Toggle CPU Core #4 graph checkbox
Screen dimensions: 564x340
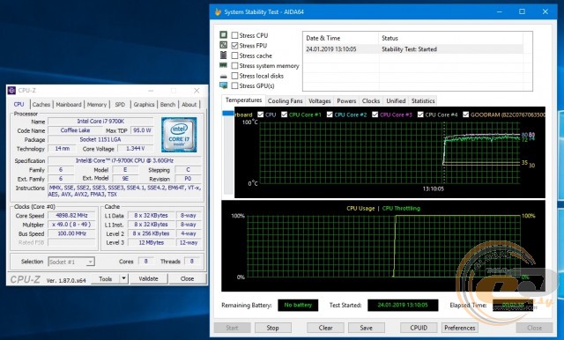[420, 115]
